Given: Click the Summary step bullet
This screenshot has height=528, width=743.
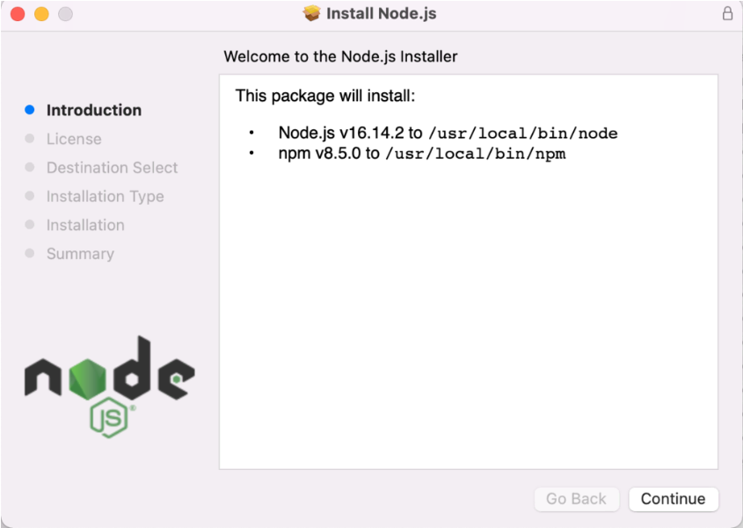Looking at the screenshot, I should tap(32, 254).
